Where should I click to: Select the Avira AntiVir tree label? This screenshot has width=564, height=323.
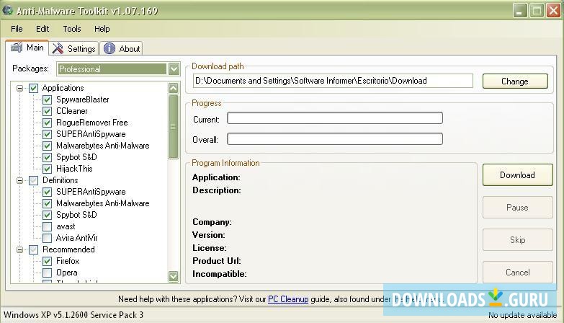click(x=76, y=238)
